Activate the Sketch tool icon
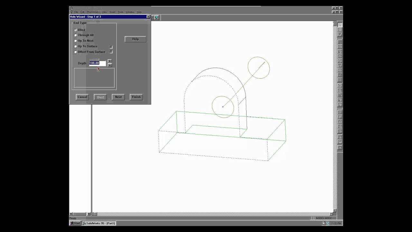The height and width of the screenshot is (232, 412). click(340, 34)
